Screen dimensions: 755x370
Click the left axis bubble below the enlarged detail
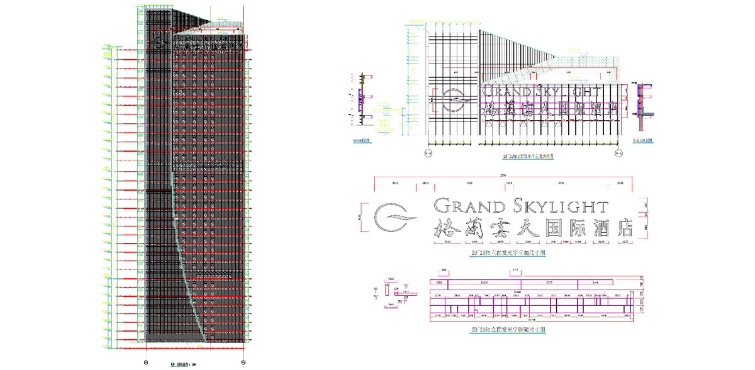tap(427, 152)
